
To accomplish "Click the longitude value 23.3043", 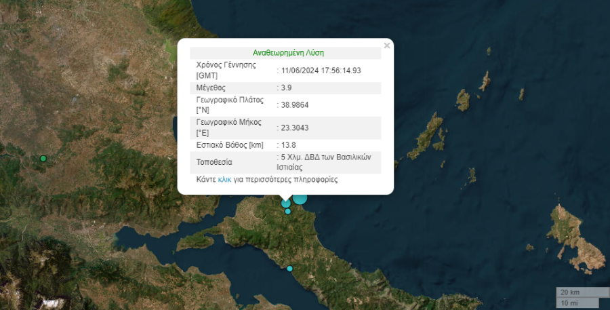I will (296, 128).
